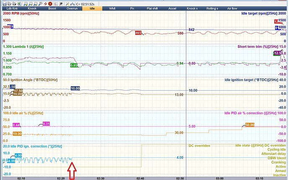
Task: Click the 842 idle target cursor value
Action: [x=191, y=30]
